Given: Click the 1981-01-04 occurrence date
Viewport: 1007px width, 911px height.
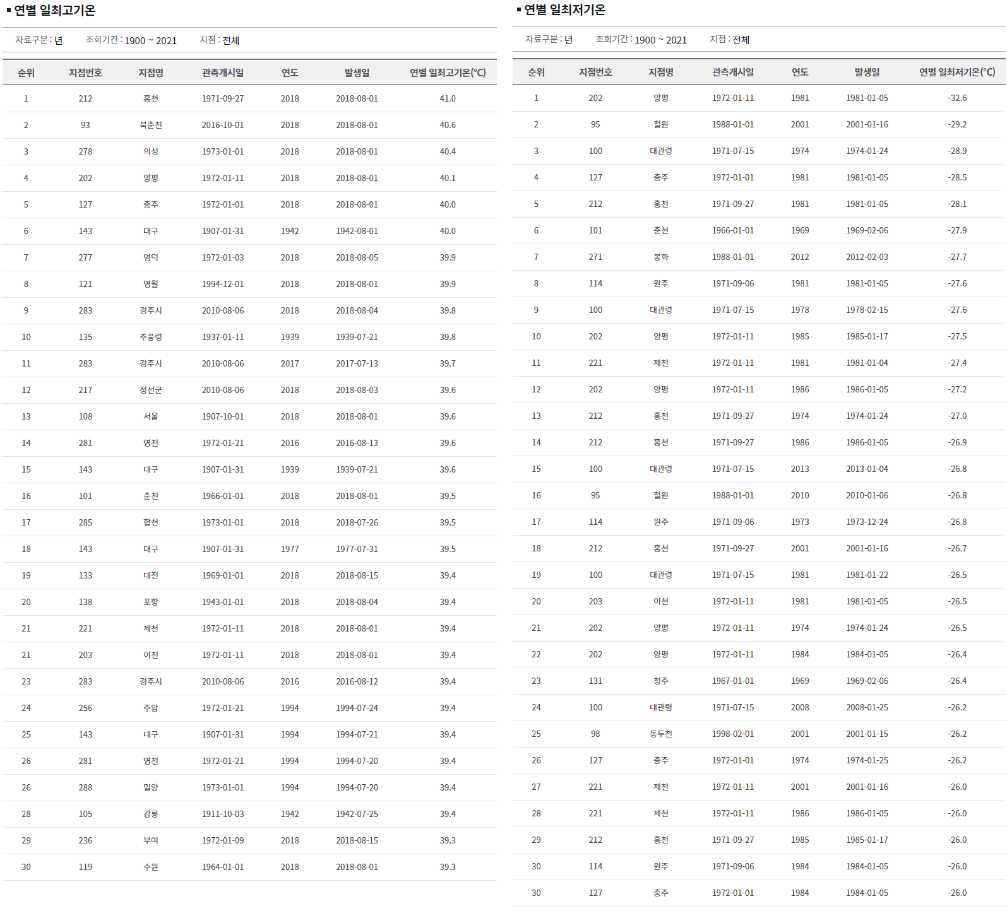Looking at the screenshot, I should [867, 363].
